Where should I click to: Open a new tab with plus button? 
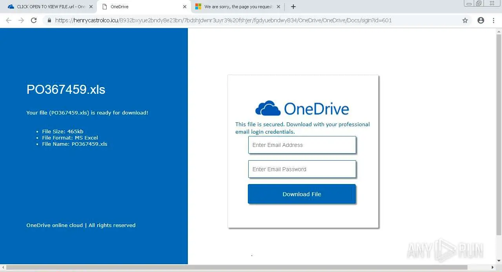click(293, 7)
